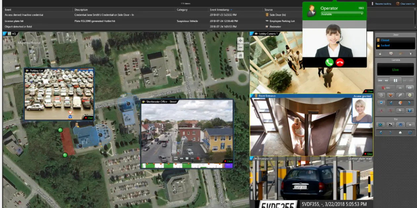Click the 'Side Door (In)' source cell
The image size is (417, 208).
[x=276, y=15]
